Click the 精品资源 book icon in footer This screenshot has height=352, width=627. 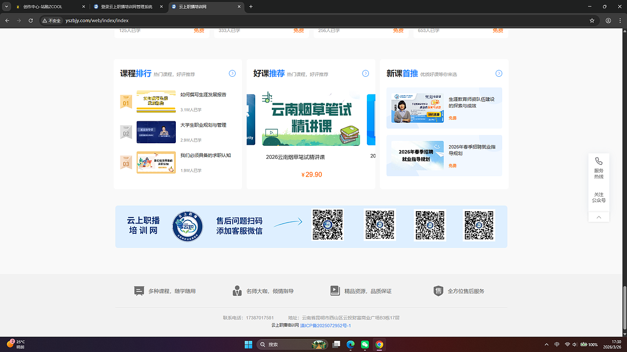[335, 290]
